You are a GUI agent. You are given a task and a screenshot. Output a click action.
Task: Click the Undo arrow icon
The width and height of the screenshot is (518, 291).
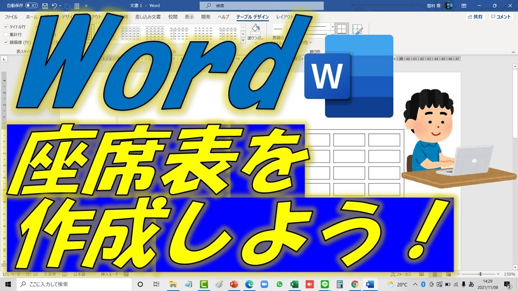coord(54,6)
